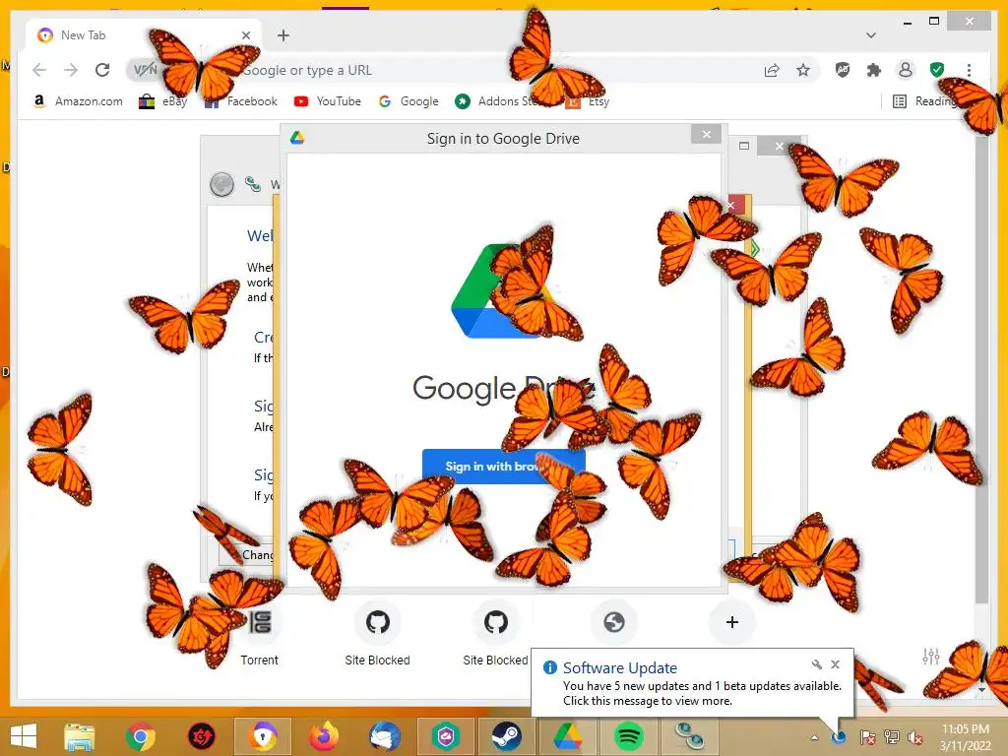Screen dimensions: 1008x756
Task: Open the extensions puzzle piece menu
Action: [874, 70]
